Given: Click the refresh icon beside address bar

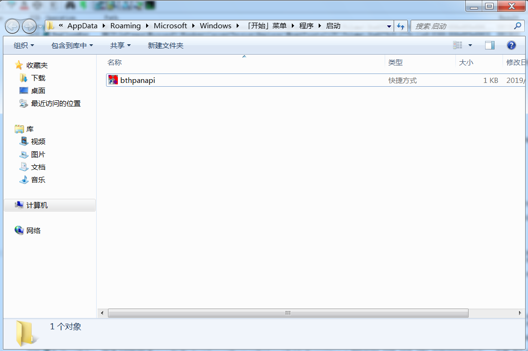Looking at the screenshot, I should coord(400,26).
